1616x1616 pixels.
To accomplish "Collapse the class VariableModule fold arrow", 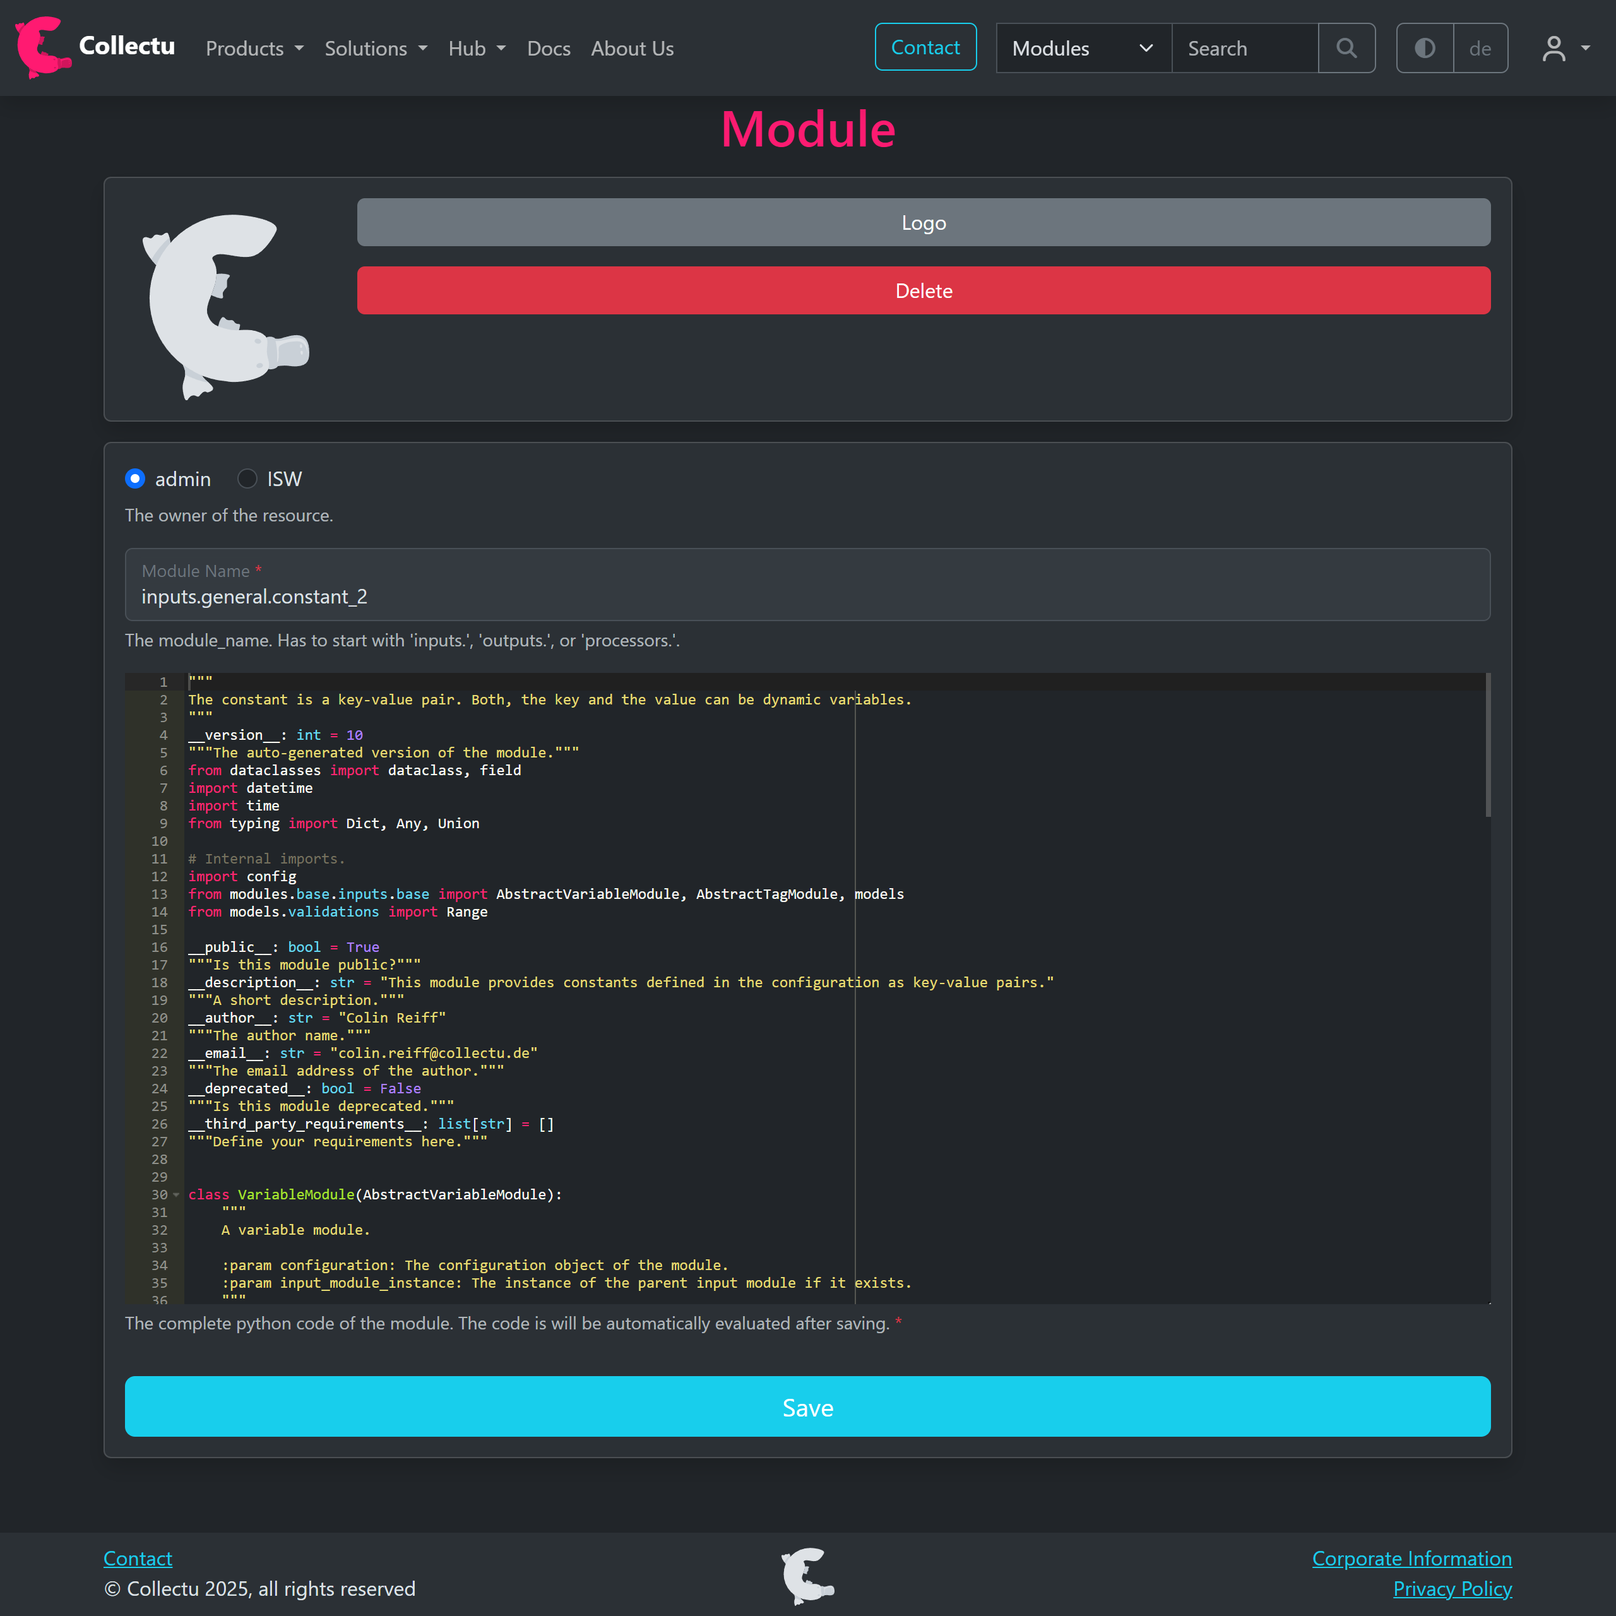I will tap(177, 1194).
